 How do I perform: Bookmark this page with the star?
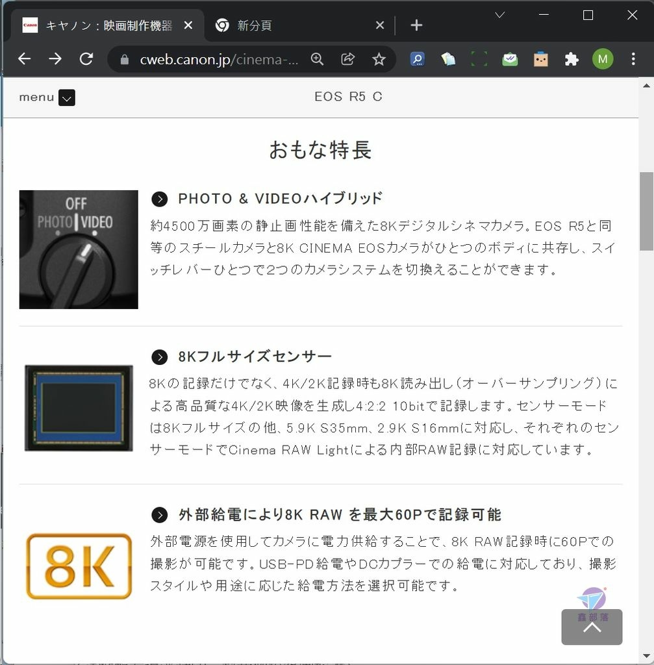tap(379, 59)
